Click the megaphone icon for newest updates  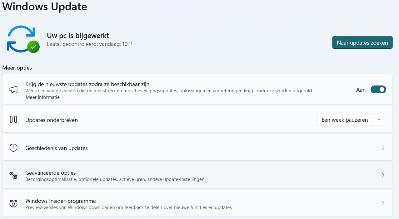coord(13,90)
